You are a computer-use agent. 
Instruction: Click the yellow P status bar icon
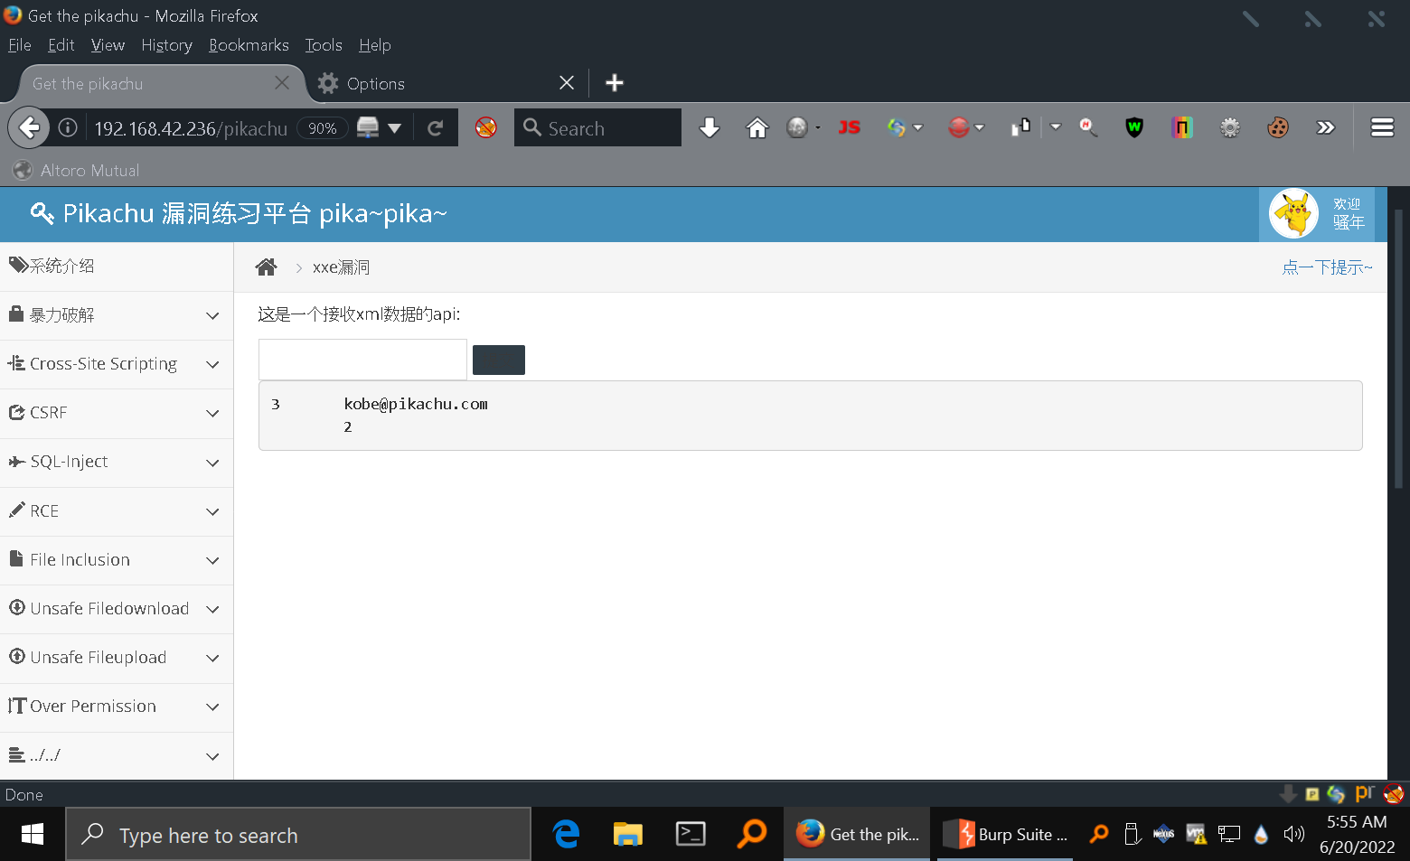[x=1312, y=795]
